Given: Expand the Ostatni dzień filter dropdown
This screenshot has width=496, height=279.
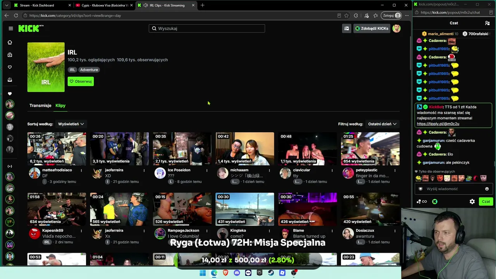Looking at the screenshot, I should (382, 124).
